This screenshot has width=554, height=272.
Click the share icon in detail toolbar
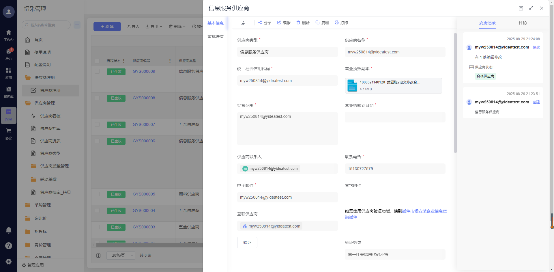(x=260, y=23)
